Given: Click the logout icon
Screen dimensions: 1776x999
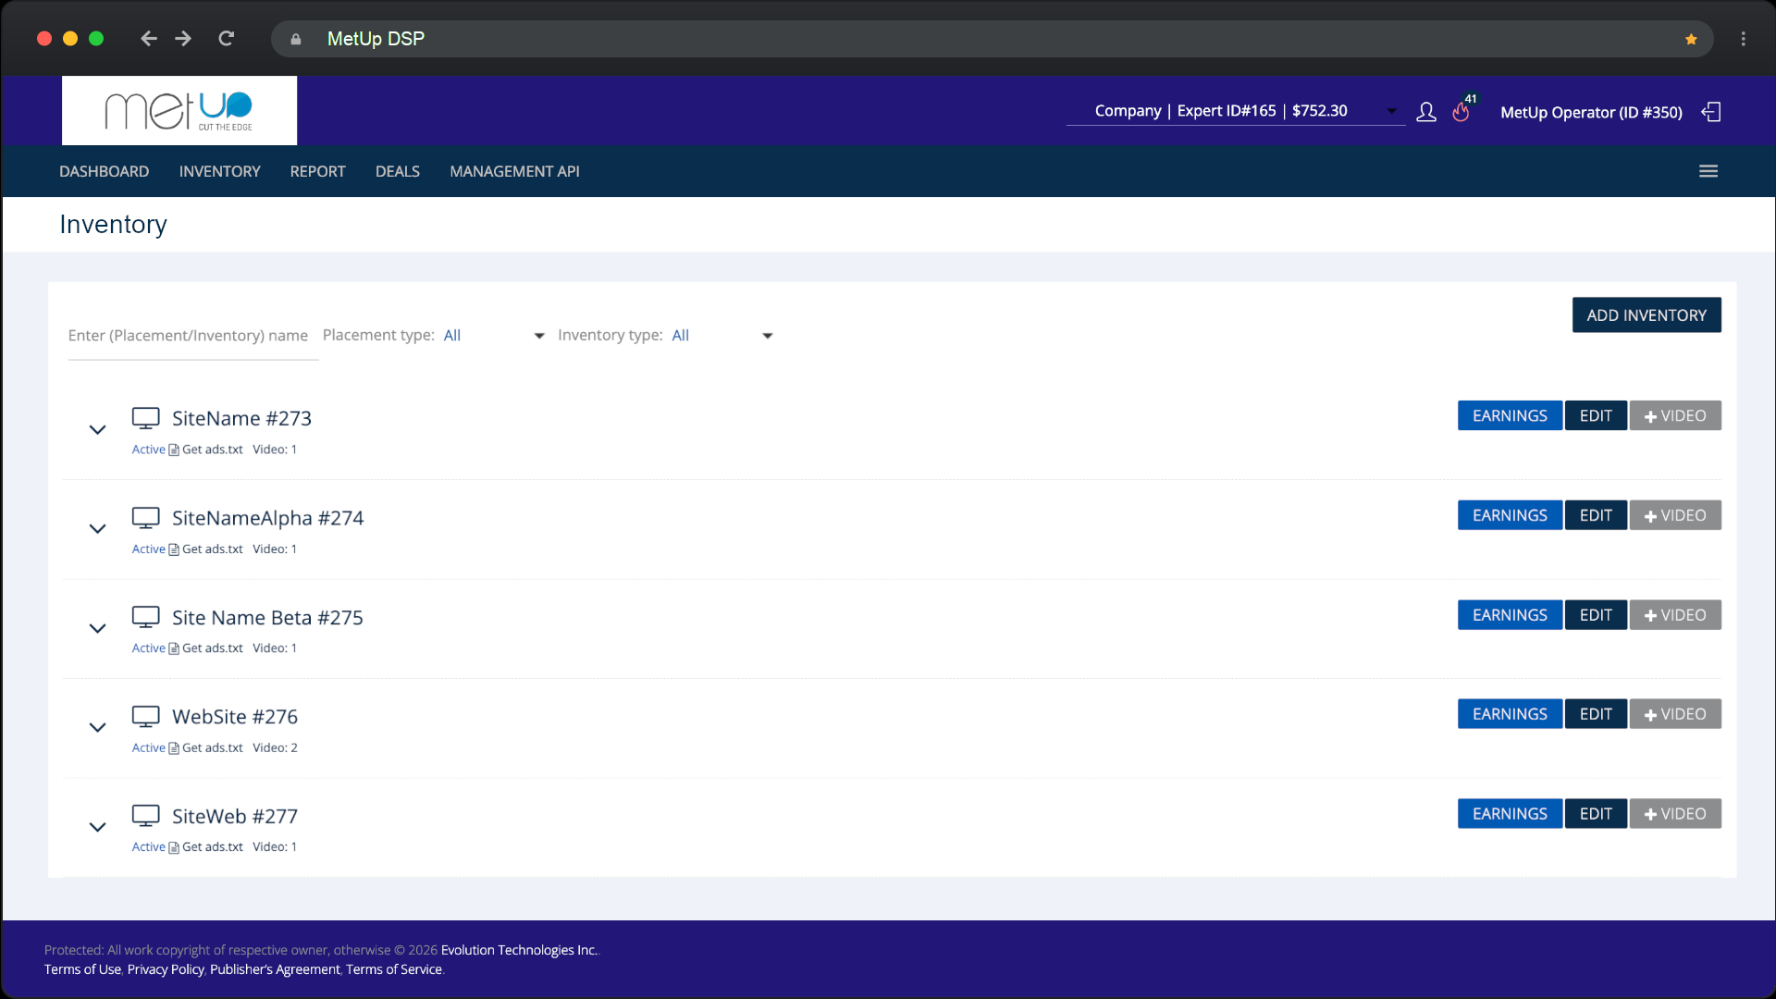Looking at the screenshot, I should 1711,112.
